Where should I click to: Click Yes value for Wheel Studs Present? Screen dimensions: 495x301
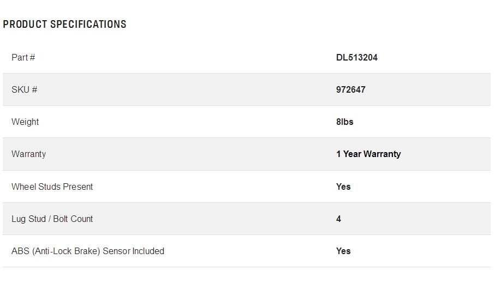pos(343,187)
